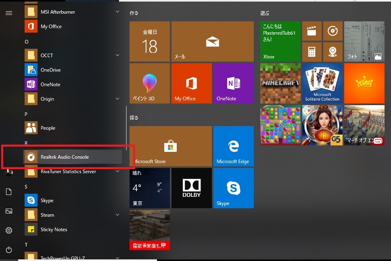Open Microsoft Solitaire Collection tile
This screenshot has width=391, height=261.
pyautogui.click(x=322, y=83)
